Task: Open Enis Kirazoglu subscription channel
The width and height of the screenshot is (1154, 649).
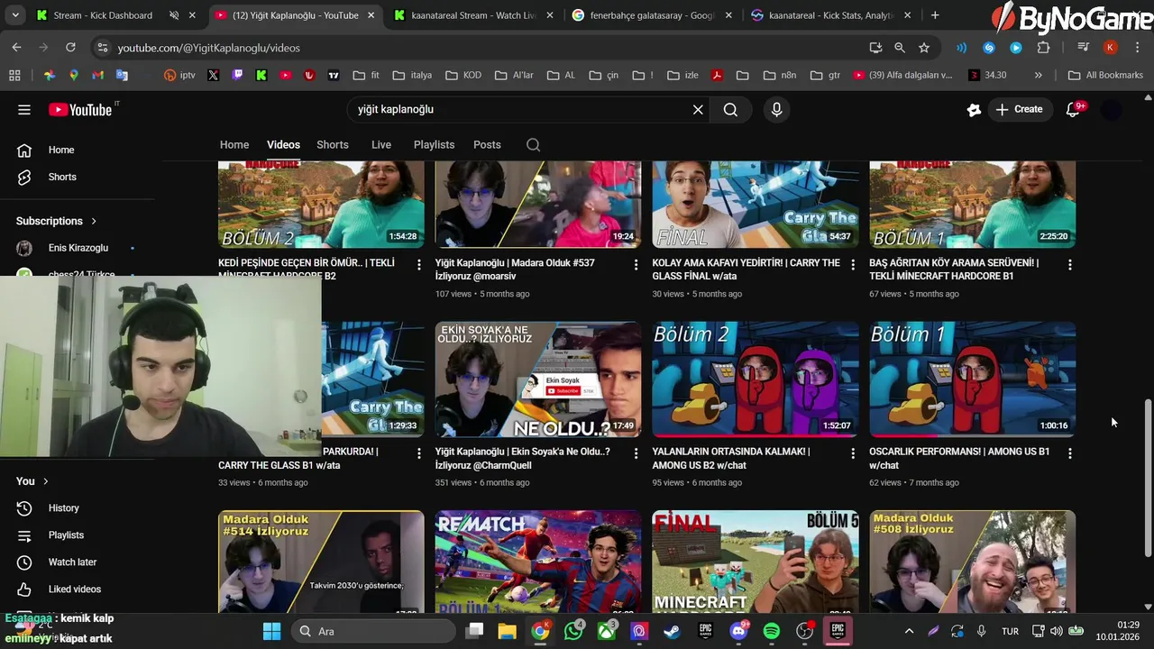Action: point(78,248)
